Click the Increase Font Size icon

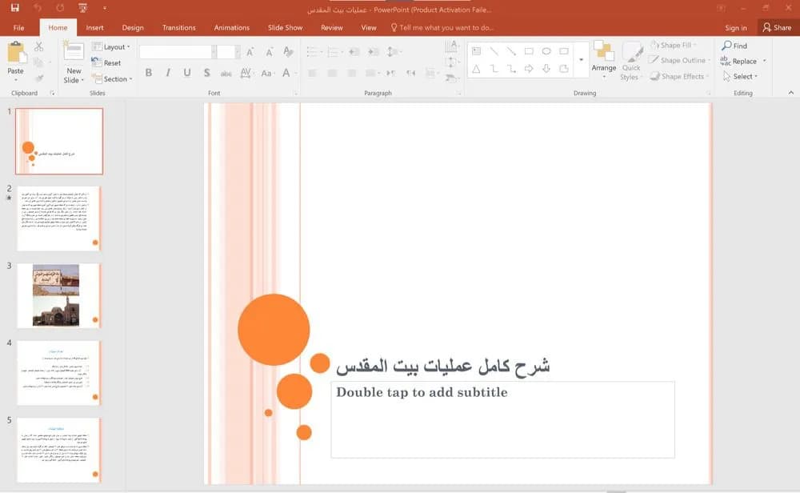(x=250, y=51)
